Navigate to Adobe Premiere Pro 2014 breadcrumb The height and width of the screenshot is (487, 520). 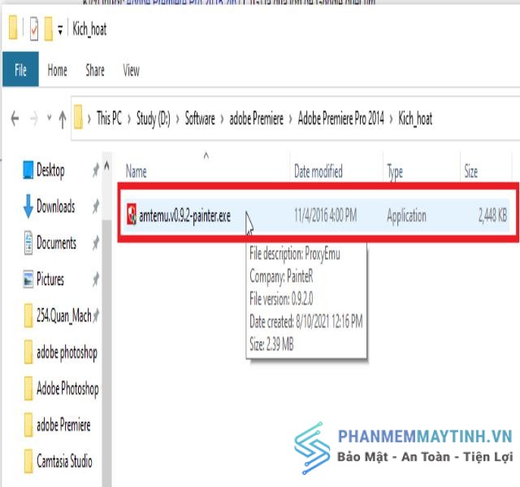[341, 119]
